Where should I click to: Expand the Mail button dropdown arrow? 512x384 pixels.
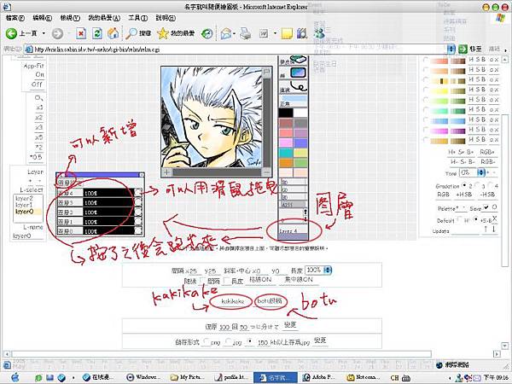(234, 33)
